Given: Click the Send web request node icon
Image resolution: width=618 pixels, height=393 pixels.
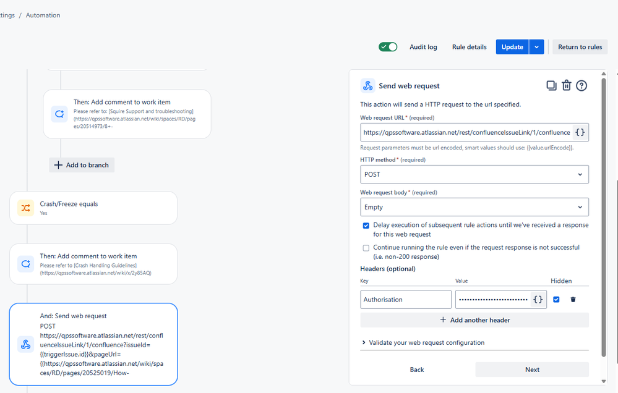Looking at the screenshot, I should point(25,345).
